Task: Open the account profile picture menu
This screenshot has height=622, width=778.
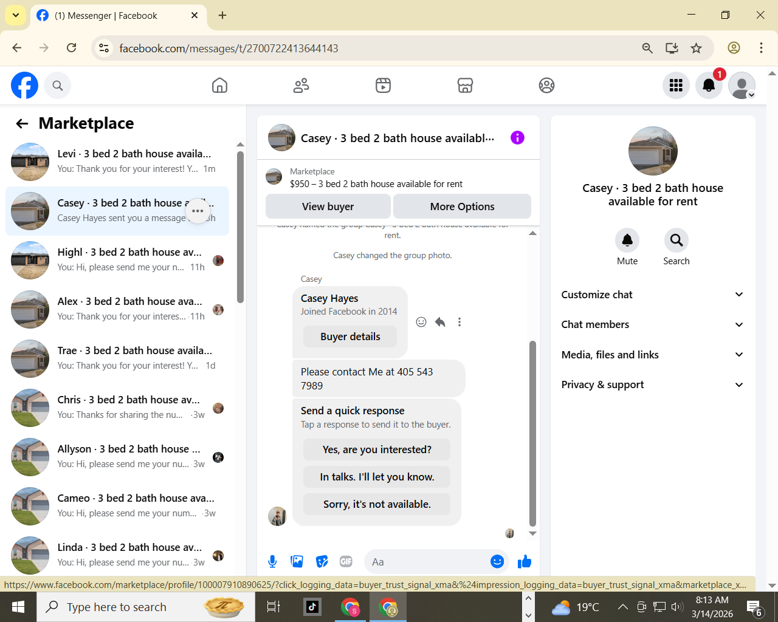Action: [742, 86]
